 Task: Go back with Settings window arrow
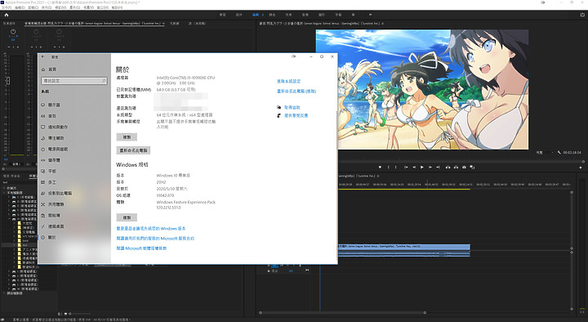pyautogui.click(x=43, y=56)
